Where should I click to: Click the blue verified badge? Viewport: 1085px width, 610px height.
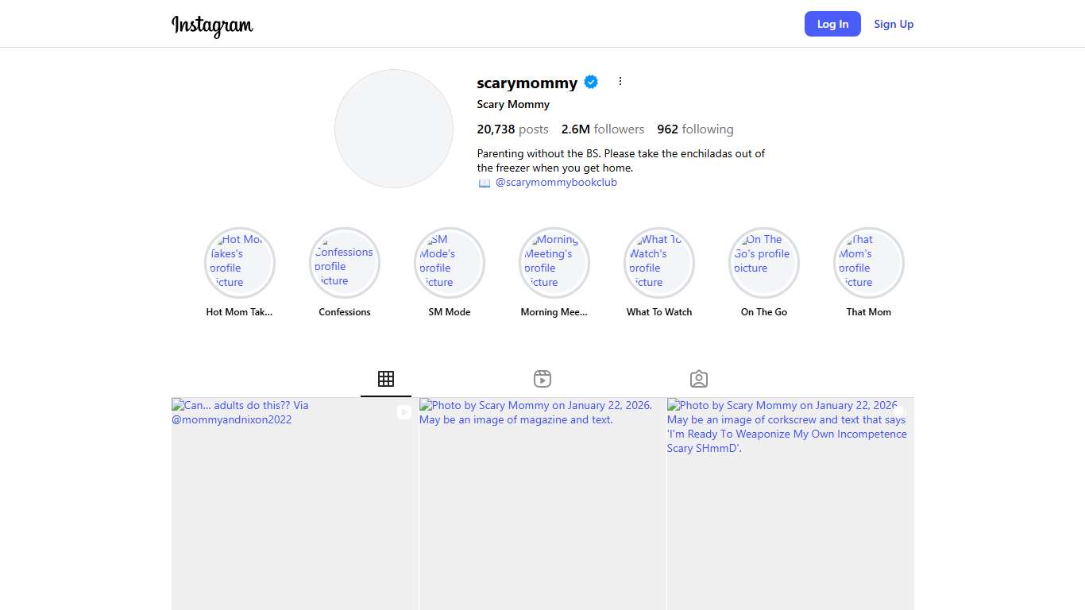click(x=591, y=82)
